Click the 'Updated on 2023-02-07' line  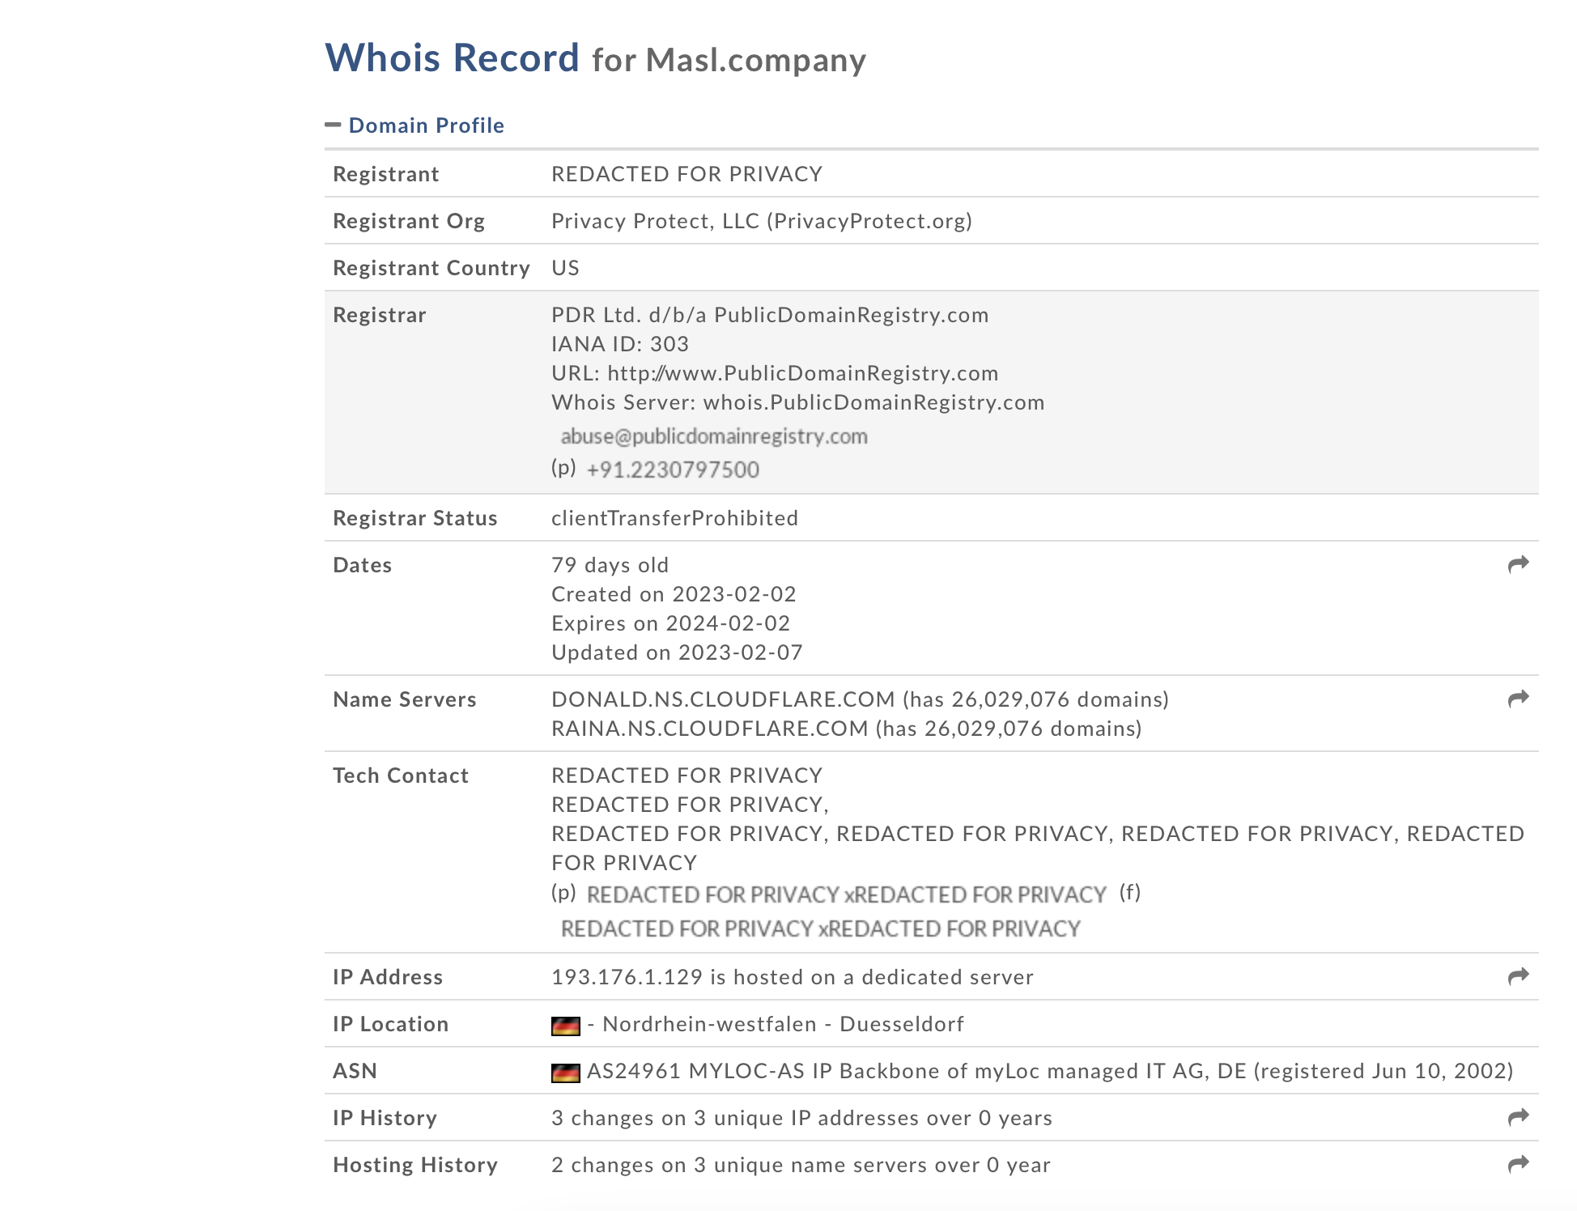point(677,652)
